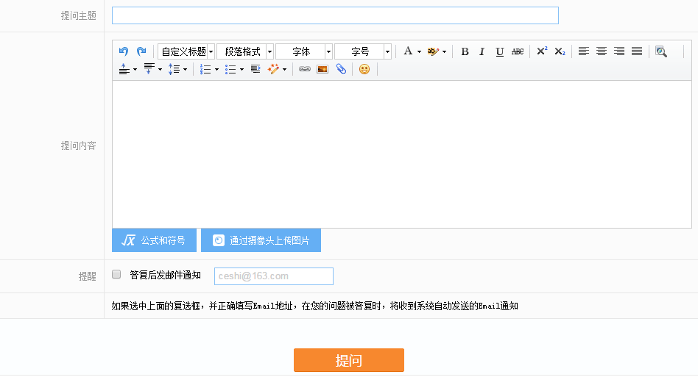
Task: Click the redo arrow icon
Action: coord(141,51)
